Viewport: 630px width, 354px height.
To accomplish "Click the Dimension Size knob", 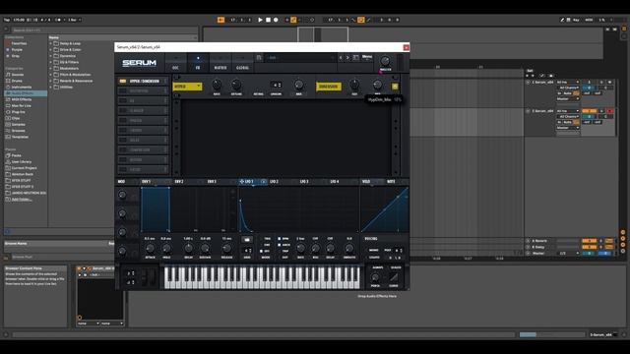I will [x=354, y=85].
